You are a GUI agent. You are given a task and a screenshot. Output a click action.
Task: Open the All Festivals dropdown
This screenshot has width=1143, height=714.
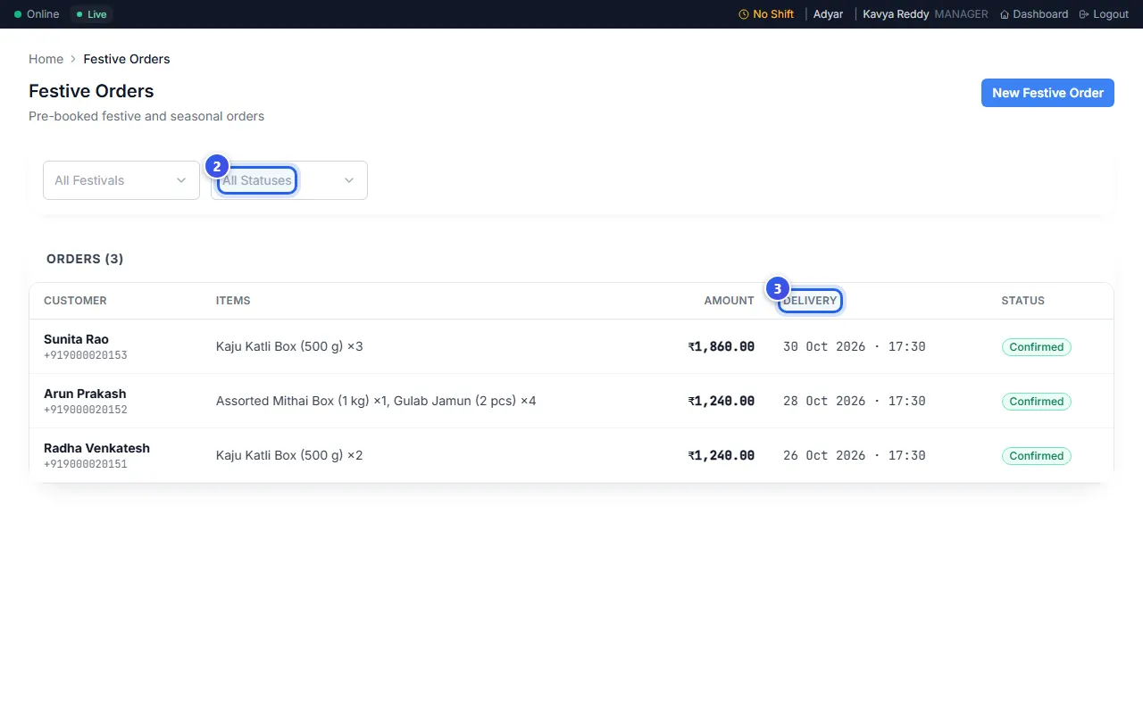(x=121, y=180)
